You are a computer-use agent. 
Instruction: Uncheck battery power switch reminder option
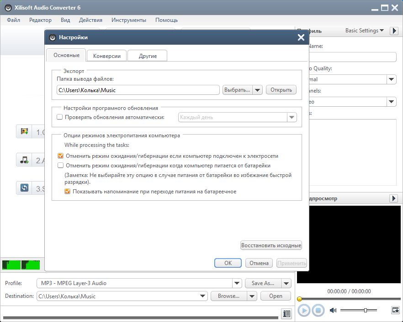click(68, 192)
